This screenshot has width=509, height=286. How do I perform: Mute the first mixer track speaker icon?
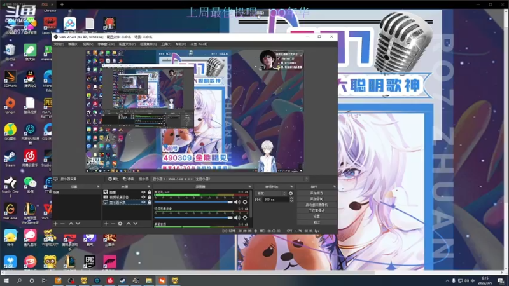[x=237, y=202]
